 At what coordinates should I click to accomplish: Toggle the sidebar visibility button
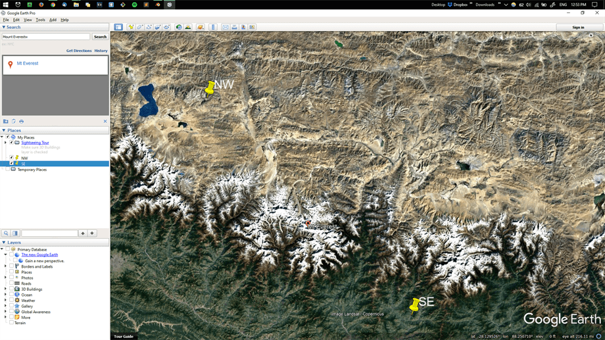[x=118, y=27]
